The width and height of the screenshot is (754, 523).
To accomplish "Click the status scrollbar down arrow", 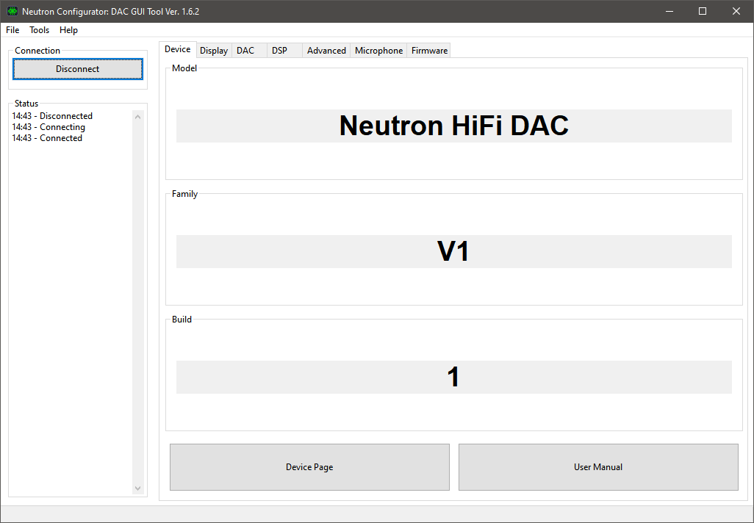I will [x=137, y=488].
